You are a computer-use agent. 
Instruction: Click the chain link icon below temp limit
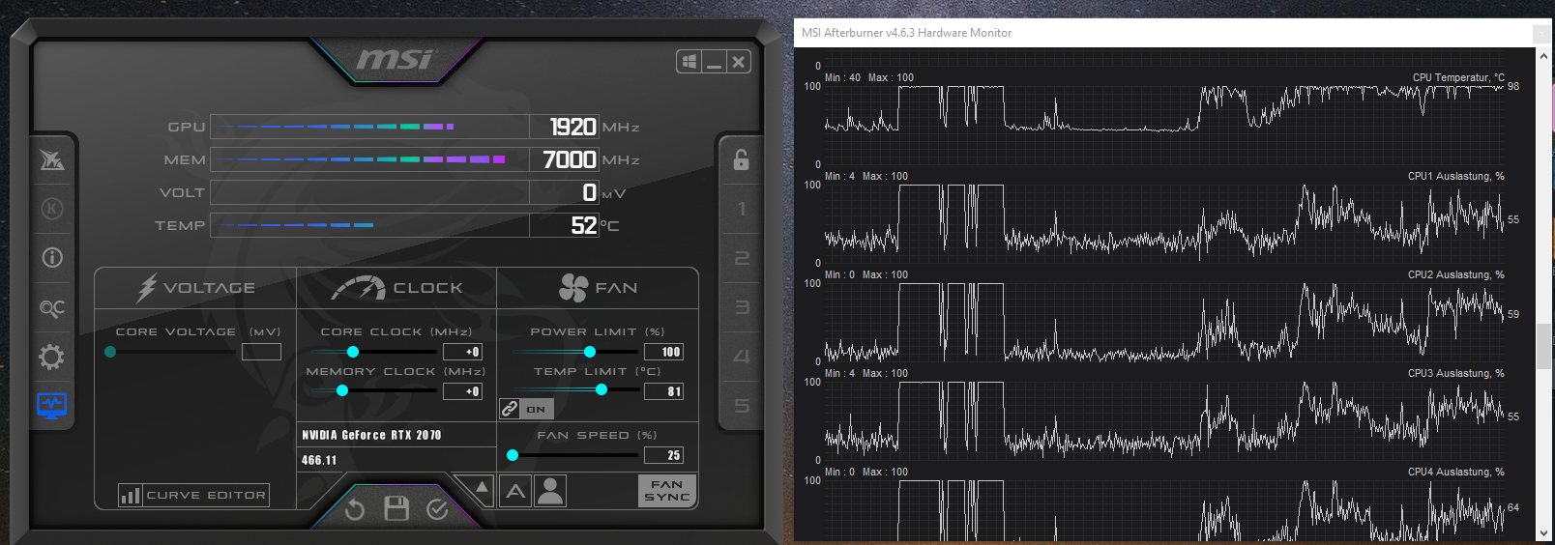click(510, 409)
